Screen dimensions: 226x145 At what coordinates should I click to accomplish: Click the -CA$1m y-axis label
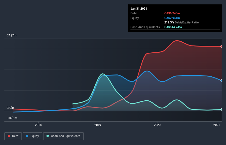point(12,118)
